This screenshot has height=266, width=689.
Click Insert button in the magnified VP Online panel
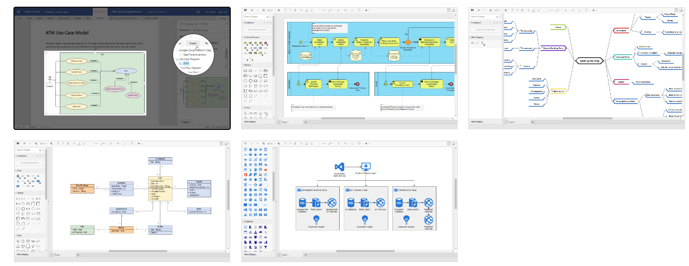pos(193,43)
